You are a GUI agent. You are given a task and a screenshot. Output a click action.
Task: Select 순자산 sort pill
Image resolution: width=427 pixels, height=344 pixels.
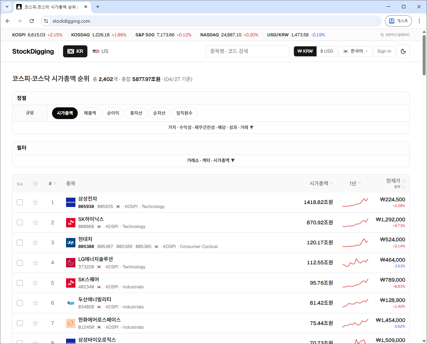(x=159, y=113)
